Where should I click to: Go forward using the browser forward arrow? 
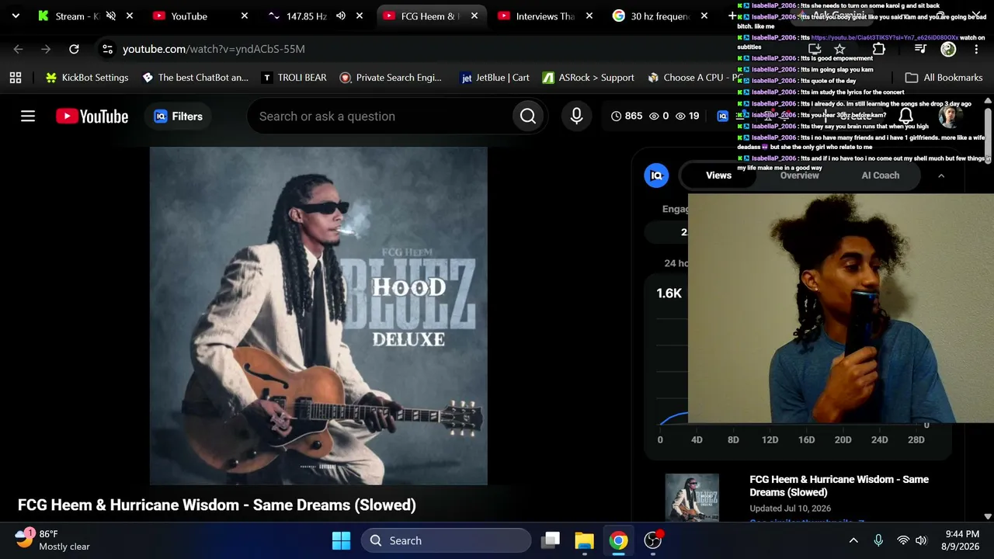click(x=46, y=49)
